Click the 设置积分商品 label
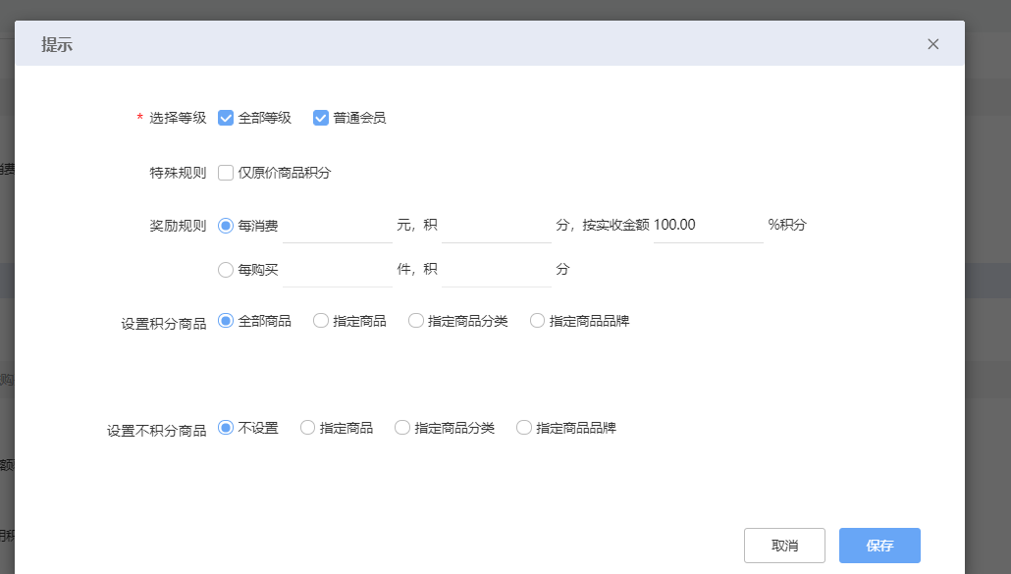The image size is (1011, 574). [x=164, y=324]
